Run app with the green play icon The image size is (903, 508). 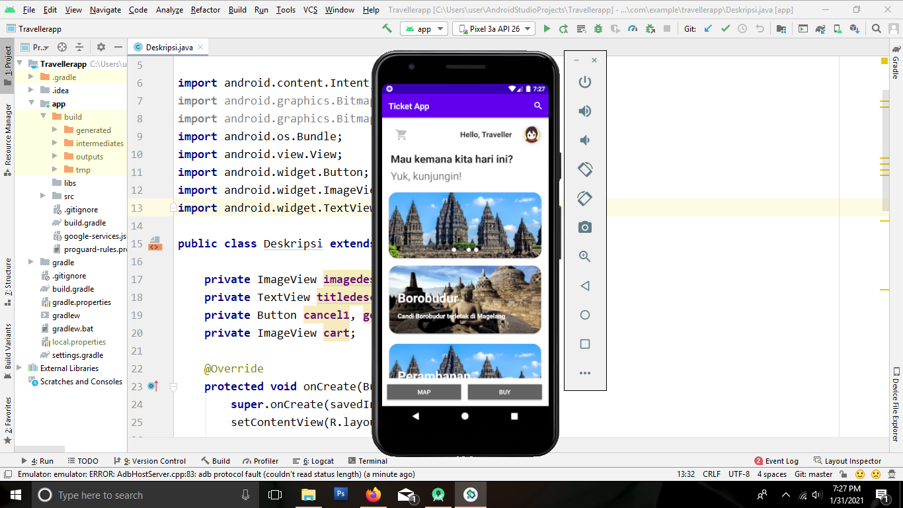coord(547,28)
